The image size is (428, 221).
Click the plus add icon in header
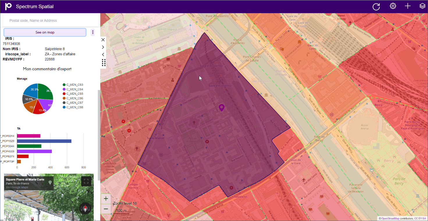click(x=408, y=6)
